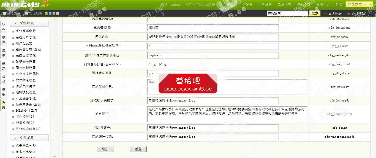
Task: Click the 在线帮助 help icon
Action: [x=348, y=13]
